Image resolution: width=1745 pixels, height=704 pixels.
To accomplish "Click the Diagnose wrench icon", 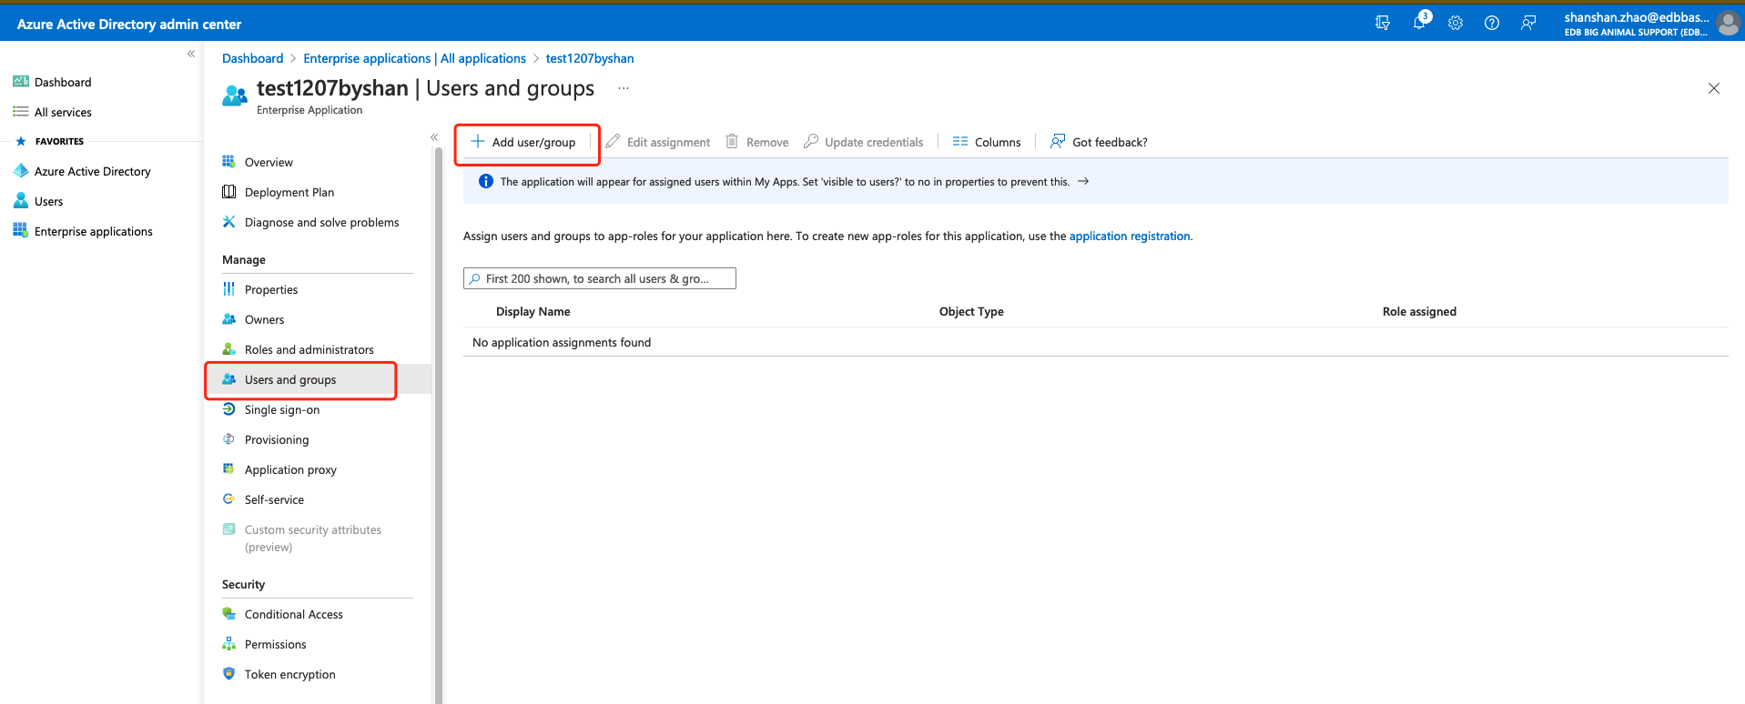I will coord(228,222).
